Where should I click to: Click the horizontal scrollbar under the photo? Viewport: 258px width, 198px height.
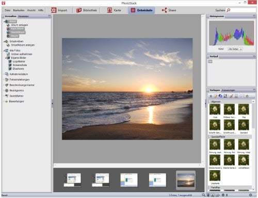(127, 165)
